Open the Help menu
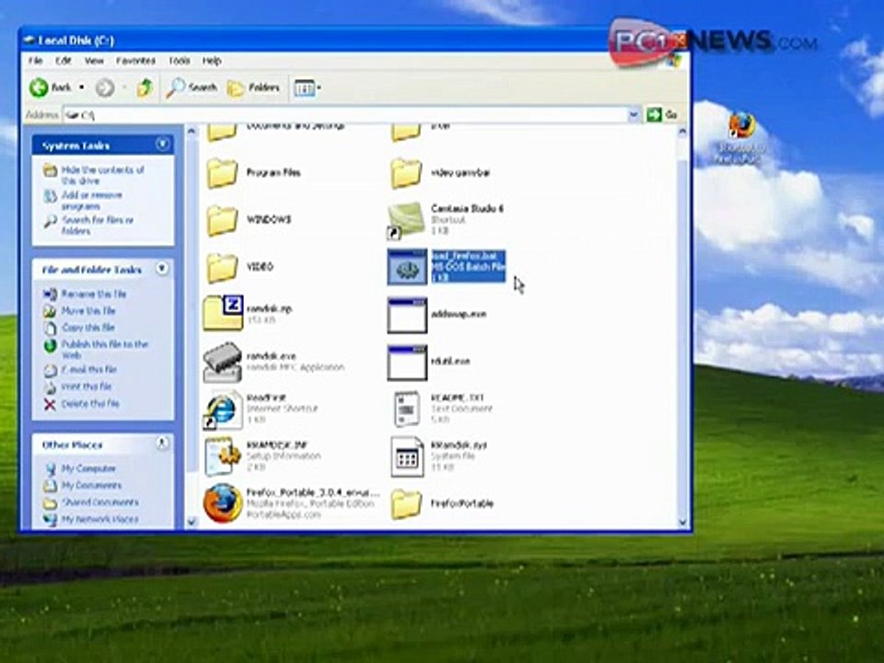This screenshot has width=884, height=663. pos(212,61)
